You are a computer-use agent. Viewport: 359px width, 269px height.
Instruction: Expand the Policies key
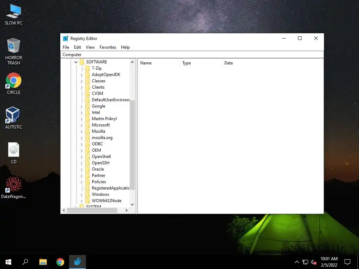tap(81, 182)
